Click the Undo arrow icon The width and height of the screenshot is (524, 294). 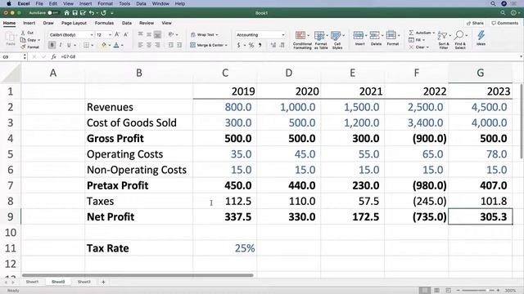91,13
